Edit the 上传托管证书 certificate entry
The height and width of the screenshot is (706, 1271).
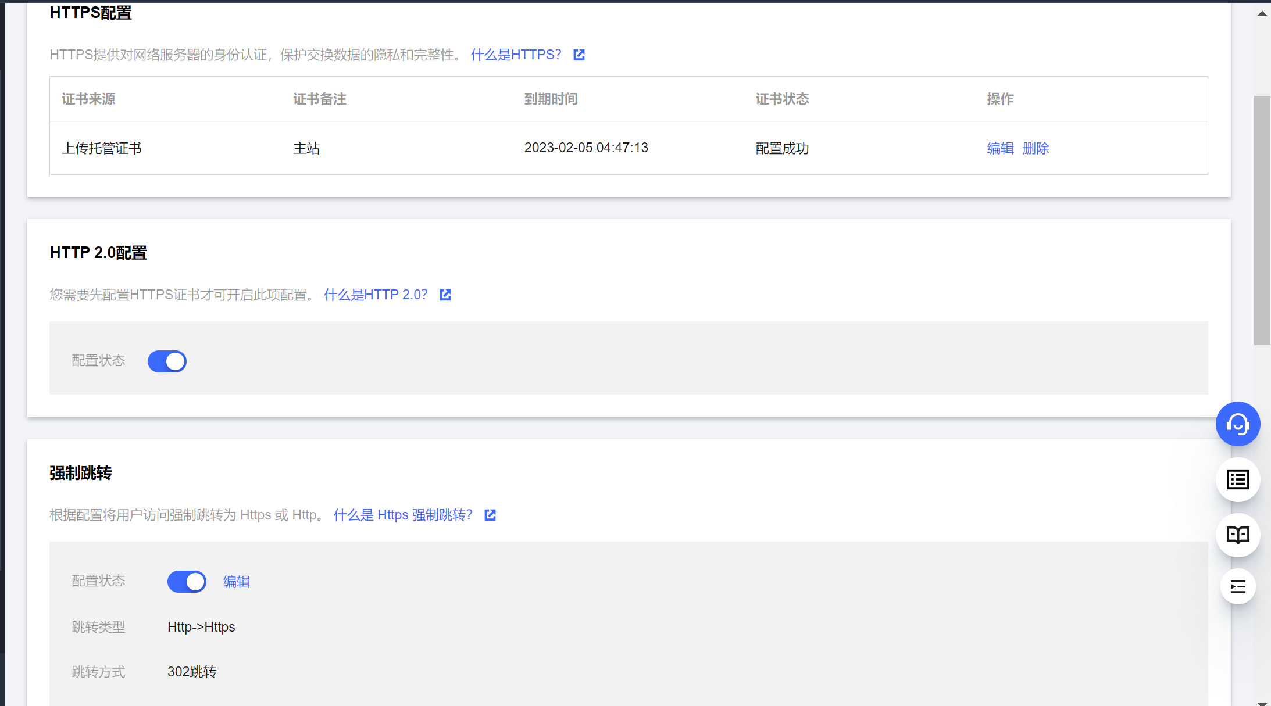coord(1000,148)
